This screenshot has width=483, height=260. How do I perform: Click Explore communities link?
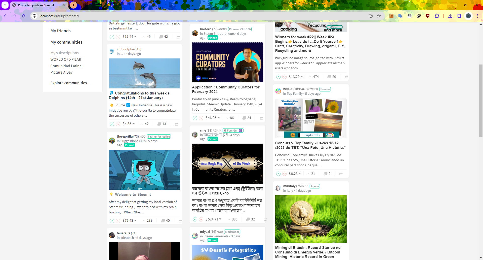pyautogui.click(x=71, y=83)
